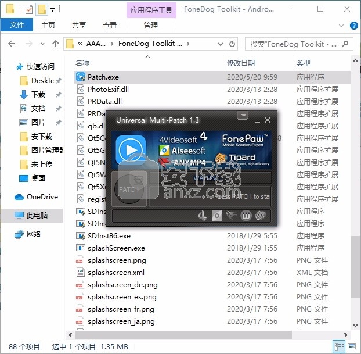Select the 应用程序工具 contextual tab
The height and width of the screenshot is (354, 361).
pyautogui.click(x=151, y=10)
